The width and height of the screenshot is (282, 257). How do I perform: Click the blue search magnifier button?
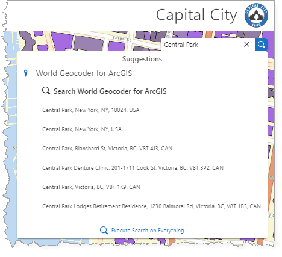point(262,45)
